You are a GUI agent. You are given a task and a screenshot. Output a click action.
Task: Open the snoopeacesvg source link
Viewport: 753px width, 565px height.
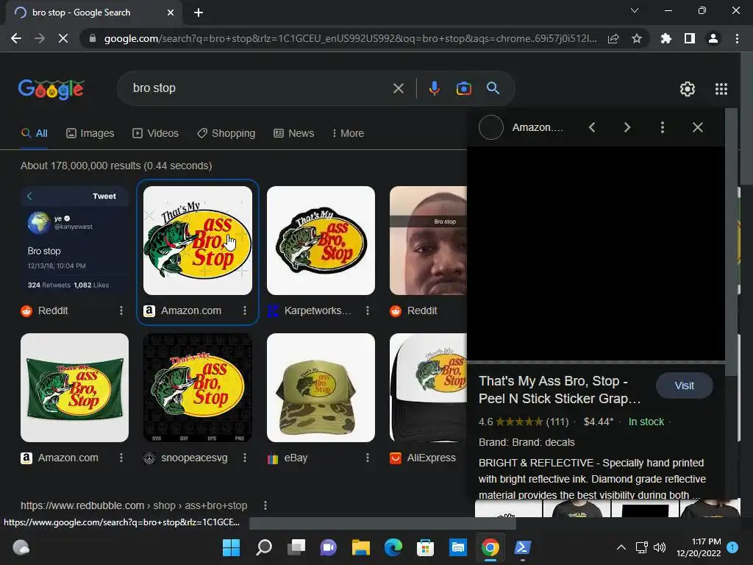click(194, 458)
